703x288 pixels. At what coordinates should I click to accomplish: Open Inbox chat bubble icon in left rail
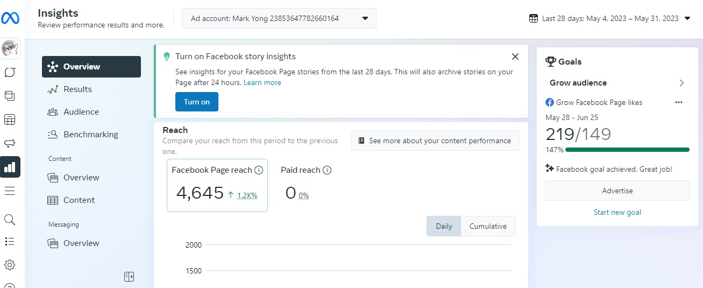[x=10, y=72]
